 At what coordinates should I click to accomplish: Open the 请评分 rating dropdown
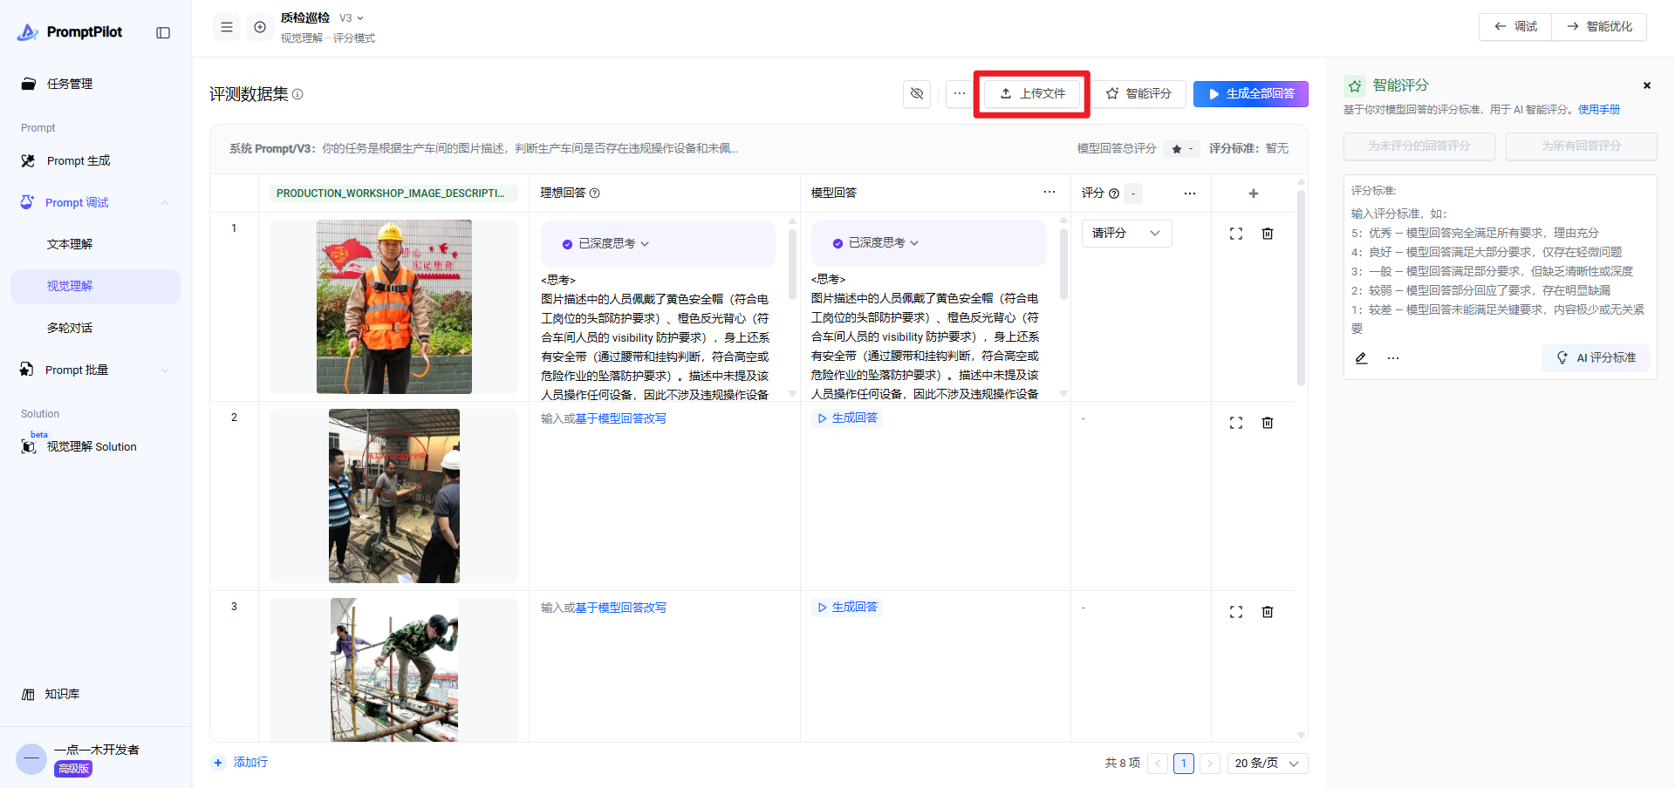point(1125,234)
